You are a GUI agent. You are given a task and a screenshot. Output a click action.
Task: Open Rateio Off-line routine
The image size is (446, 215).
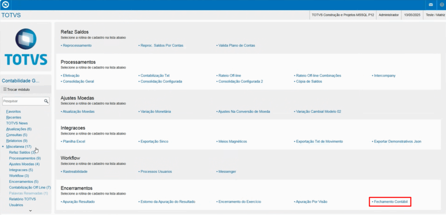click(x=229, y=76)
